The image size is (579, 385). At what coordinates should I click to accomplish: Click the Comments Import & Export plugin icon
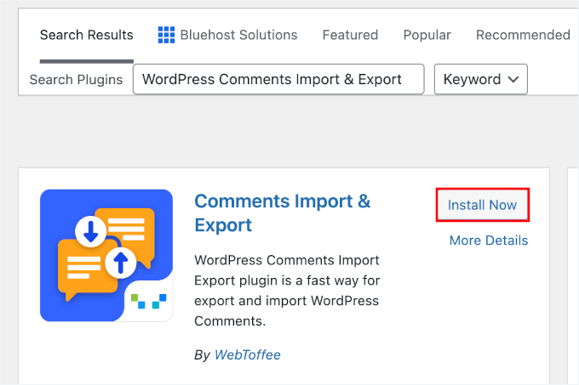[106, 255]
